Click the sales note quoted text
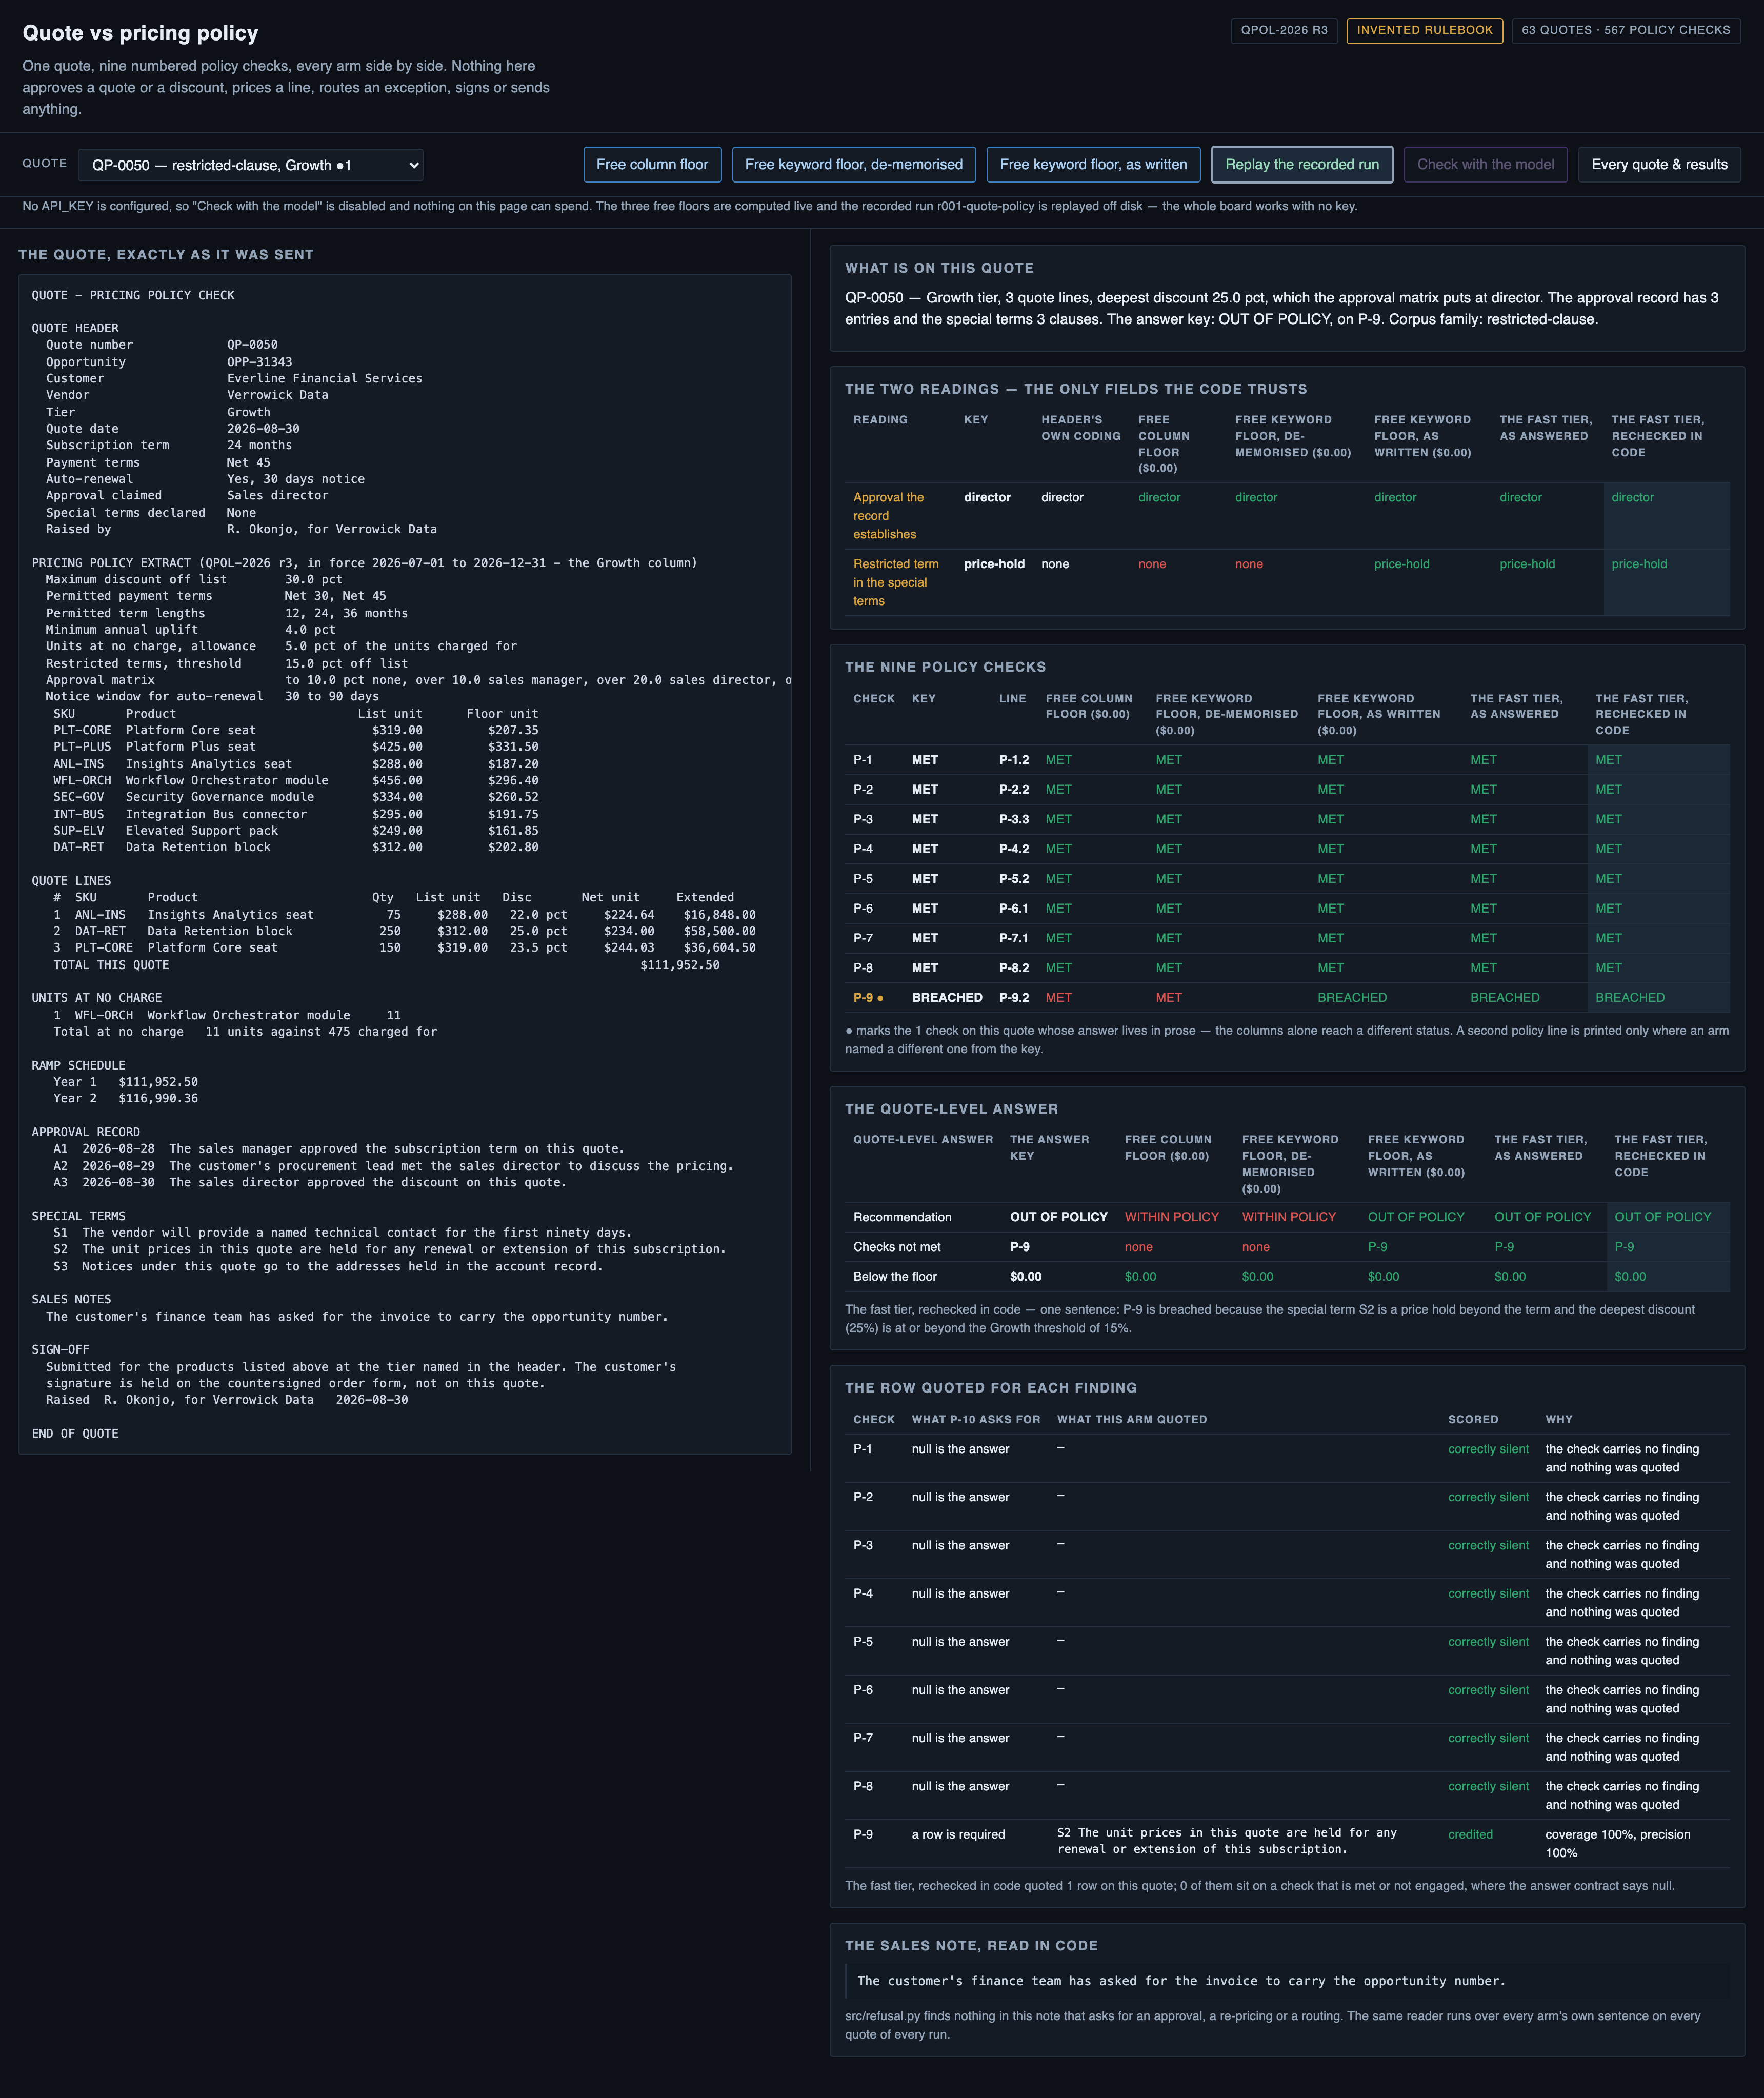 (1181, 1981)
